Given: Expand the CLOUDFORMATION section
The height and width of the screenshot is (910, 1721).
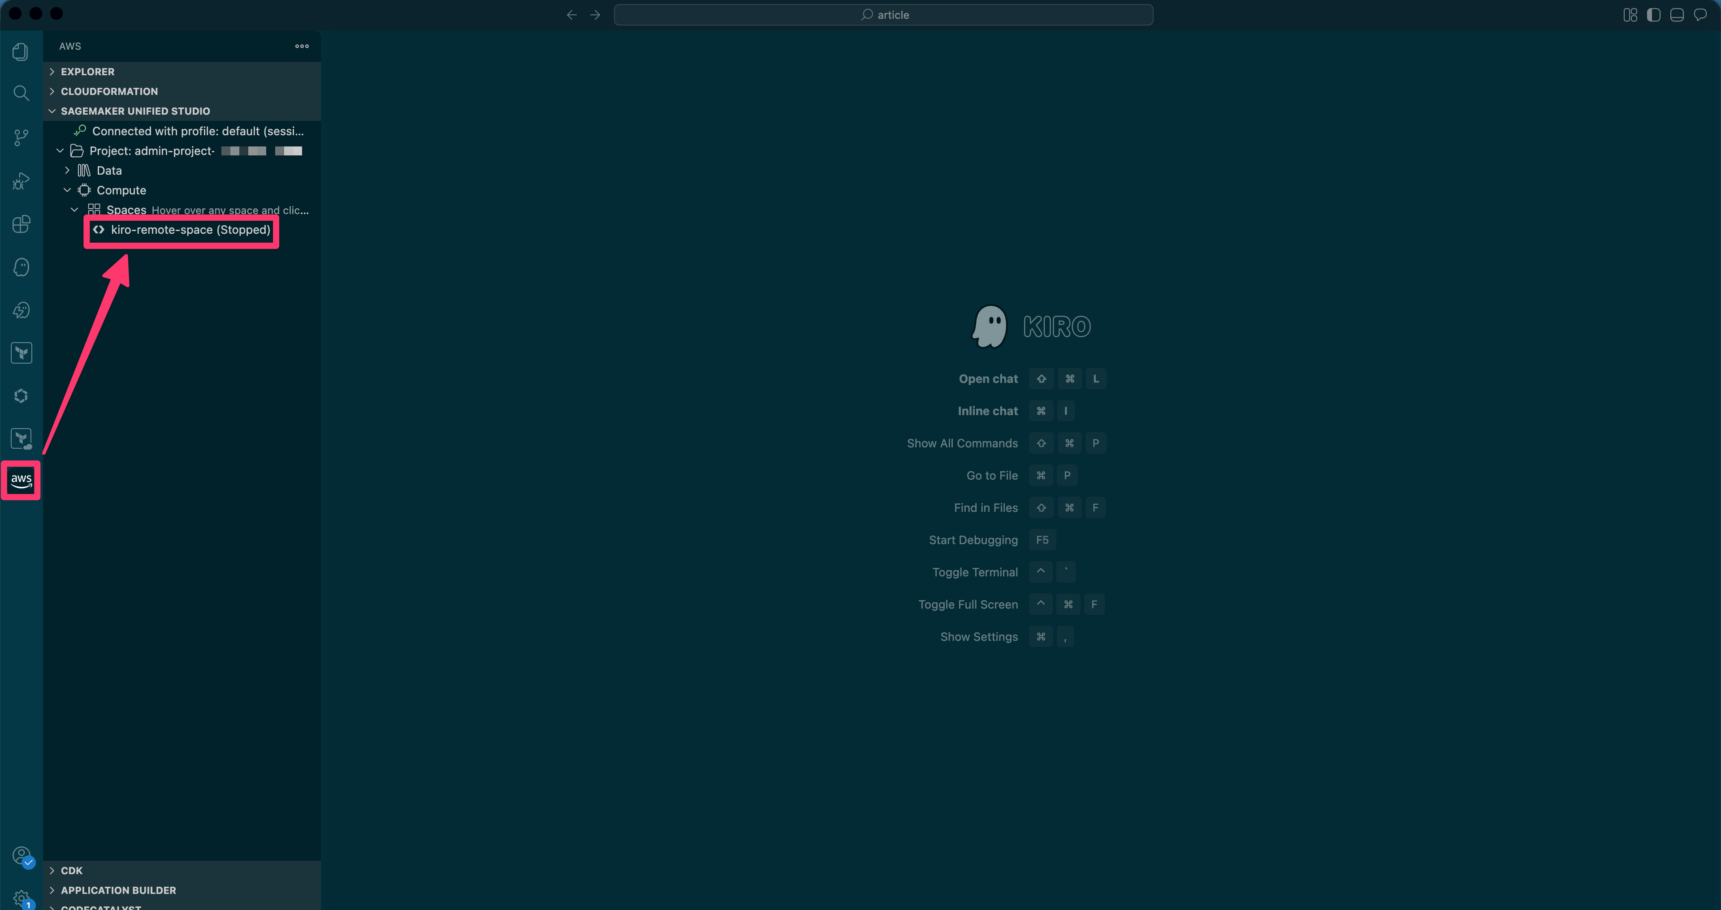Looking at the screenshot, I should pyautogui.click(x=182, y=91).
